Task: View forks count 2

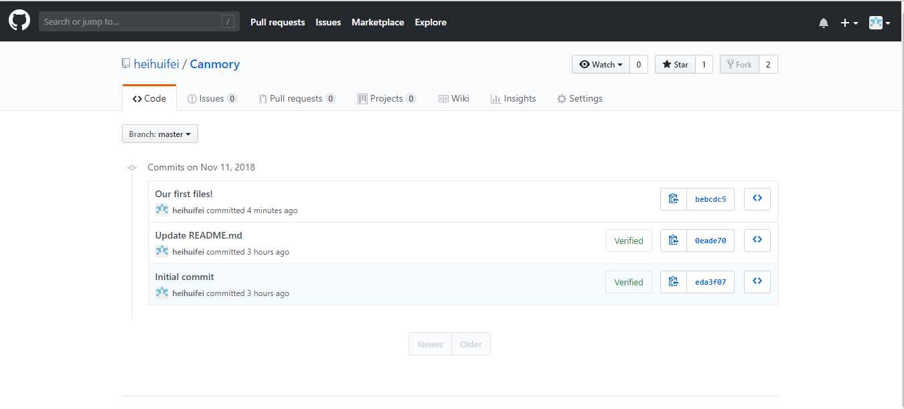Action: click(768, 64)
